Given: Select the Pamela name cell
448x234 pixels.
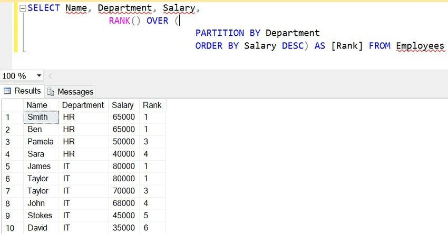Looking at the screenshot, I should coord(41,142).
